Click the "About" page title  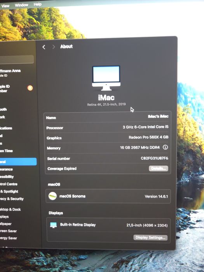[x=66, y=47]
